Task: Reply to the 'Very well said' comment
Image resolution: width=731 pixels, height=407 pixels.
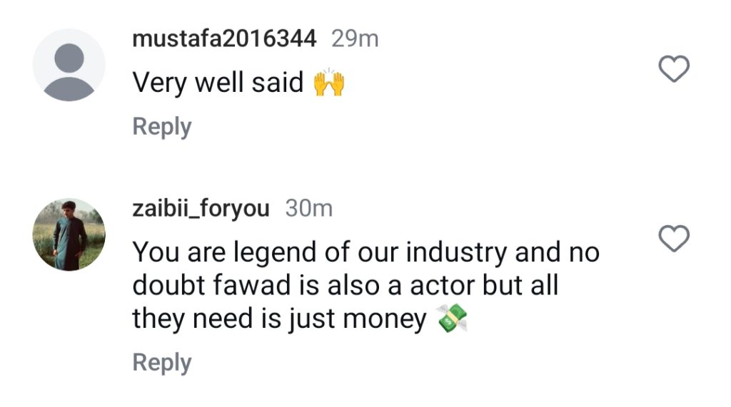Action: pyautogui.click(x=162, y=127)
